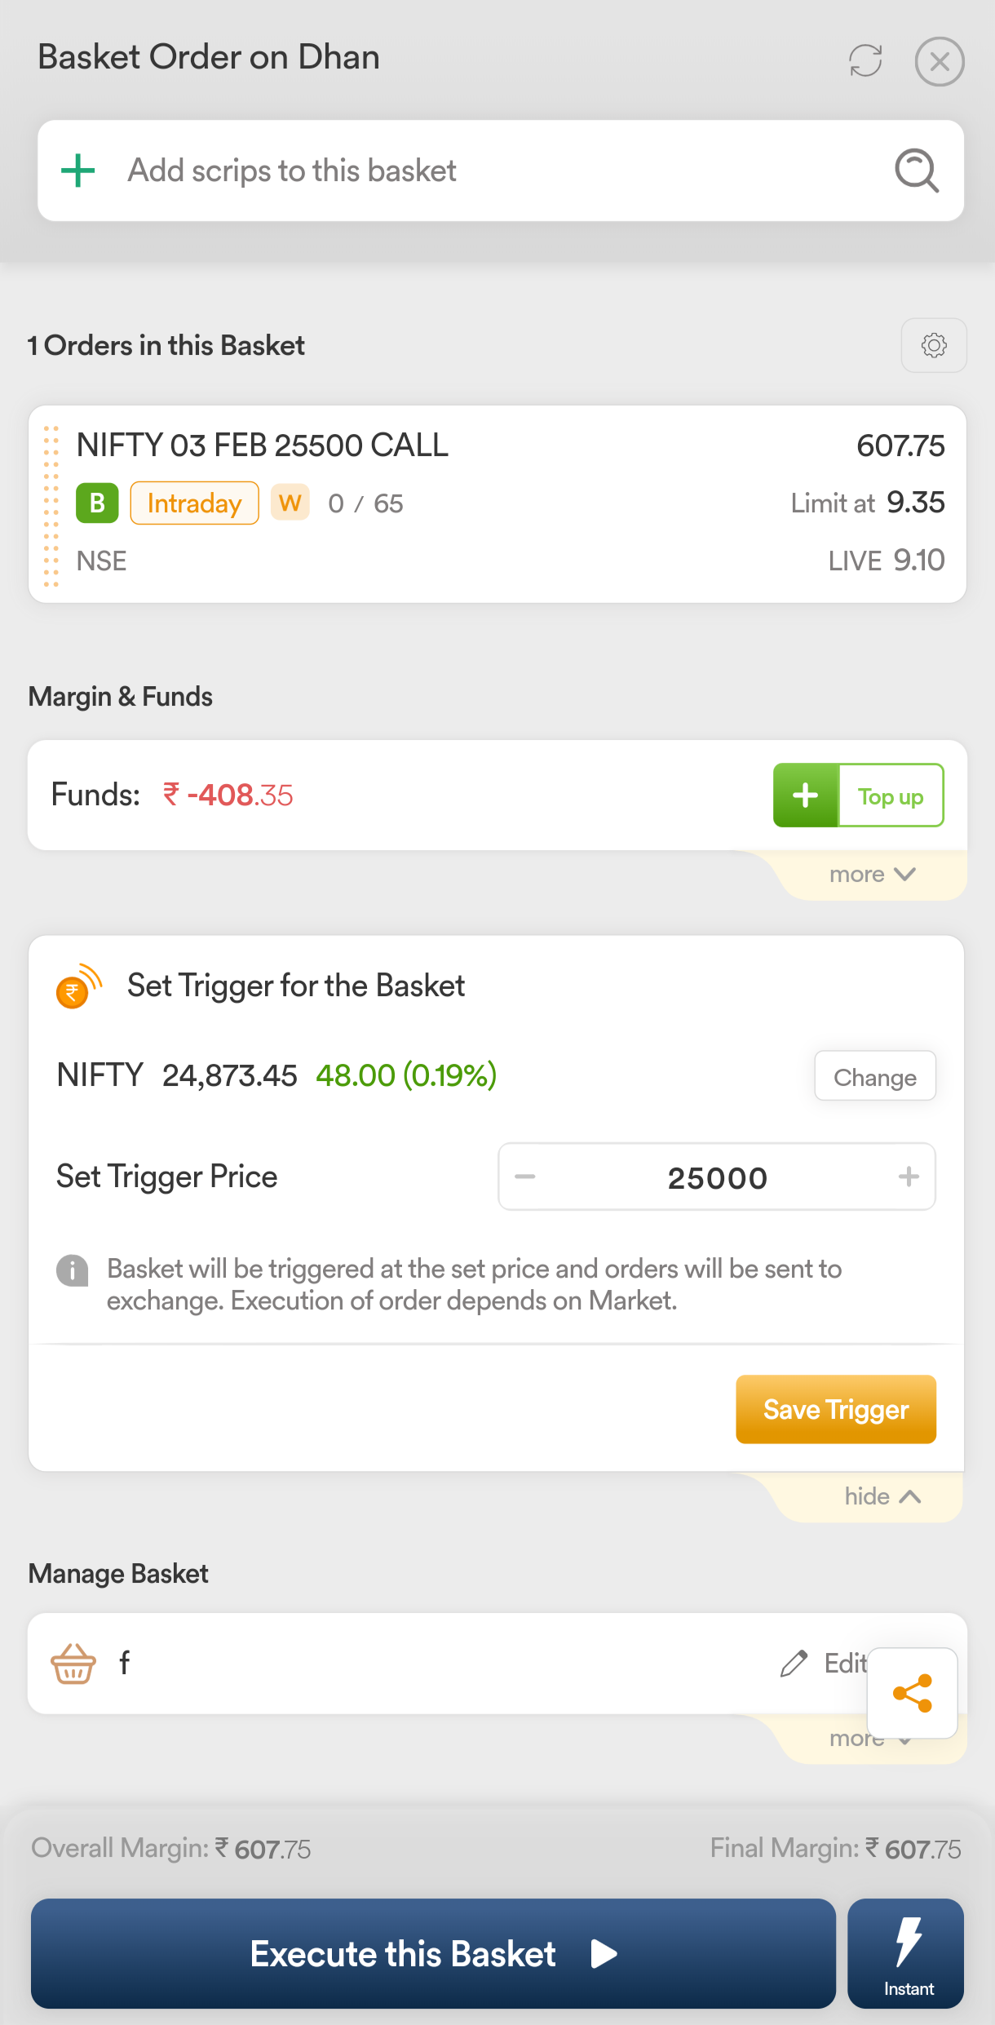Collapse trigger section with hide
This screenshot has width=995, height=2025.
(x=882, y=1496)
